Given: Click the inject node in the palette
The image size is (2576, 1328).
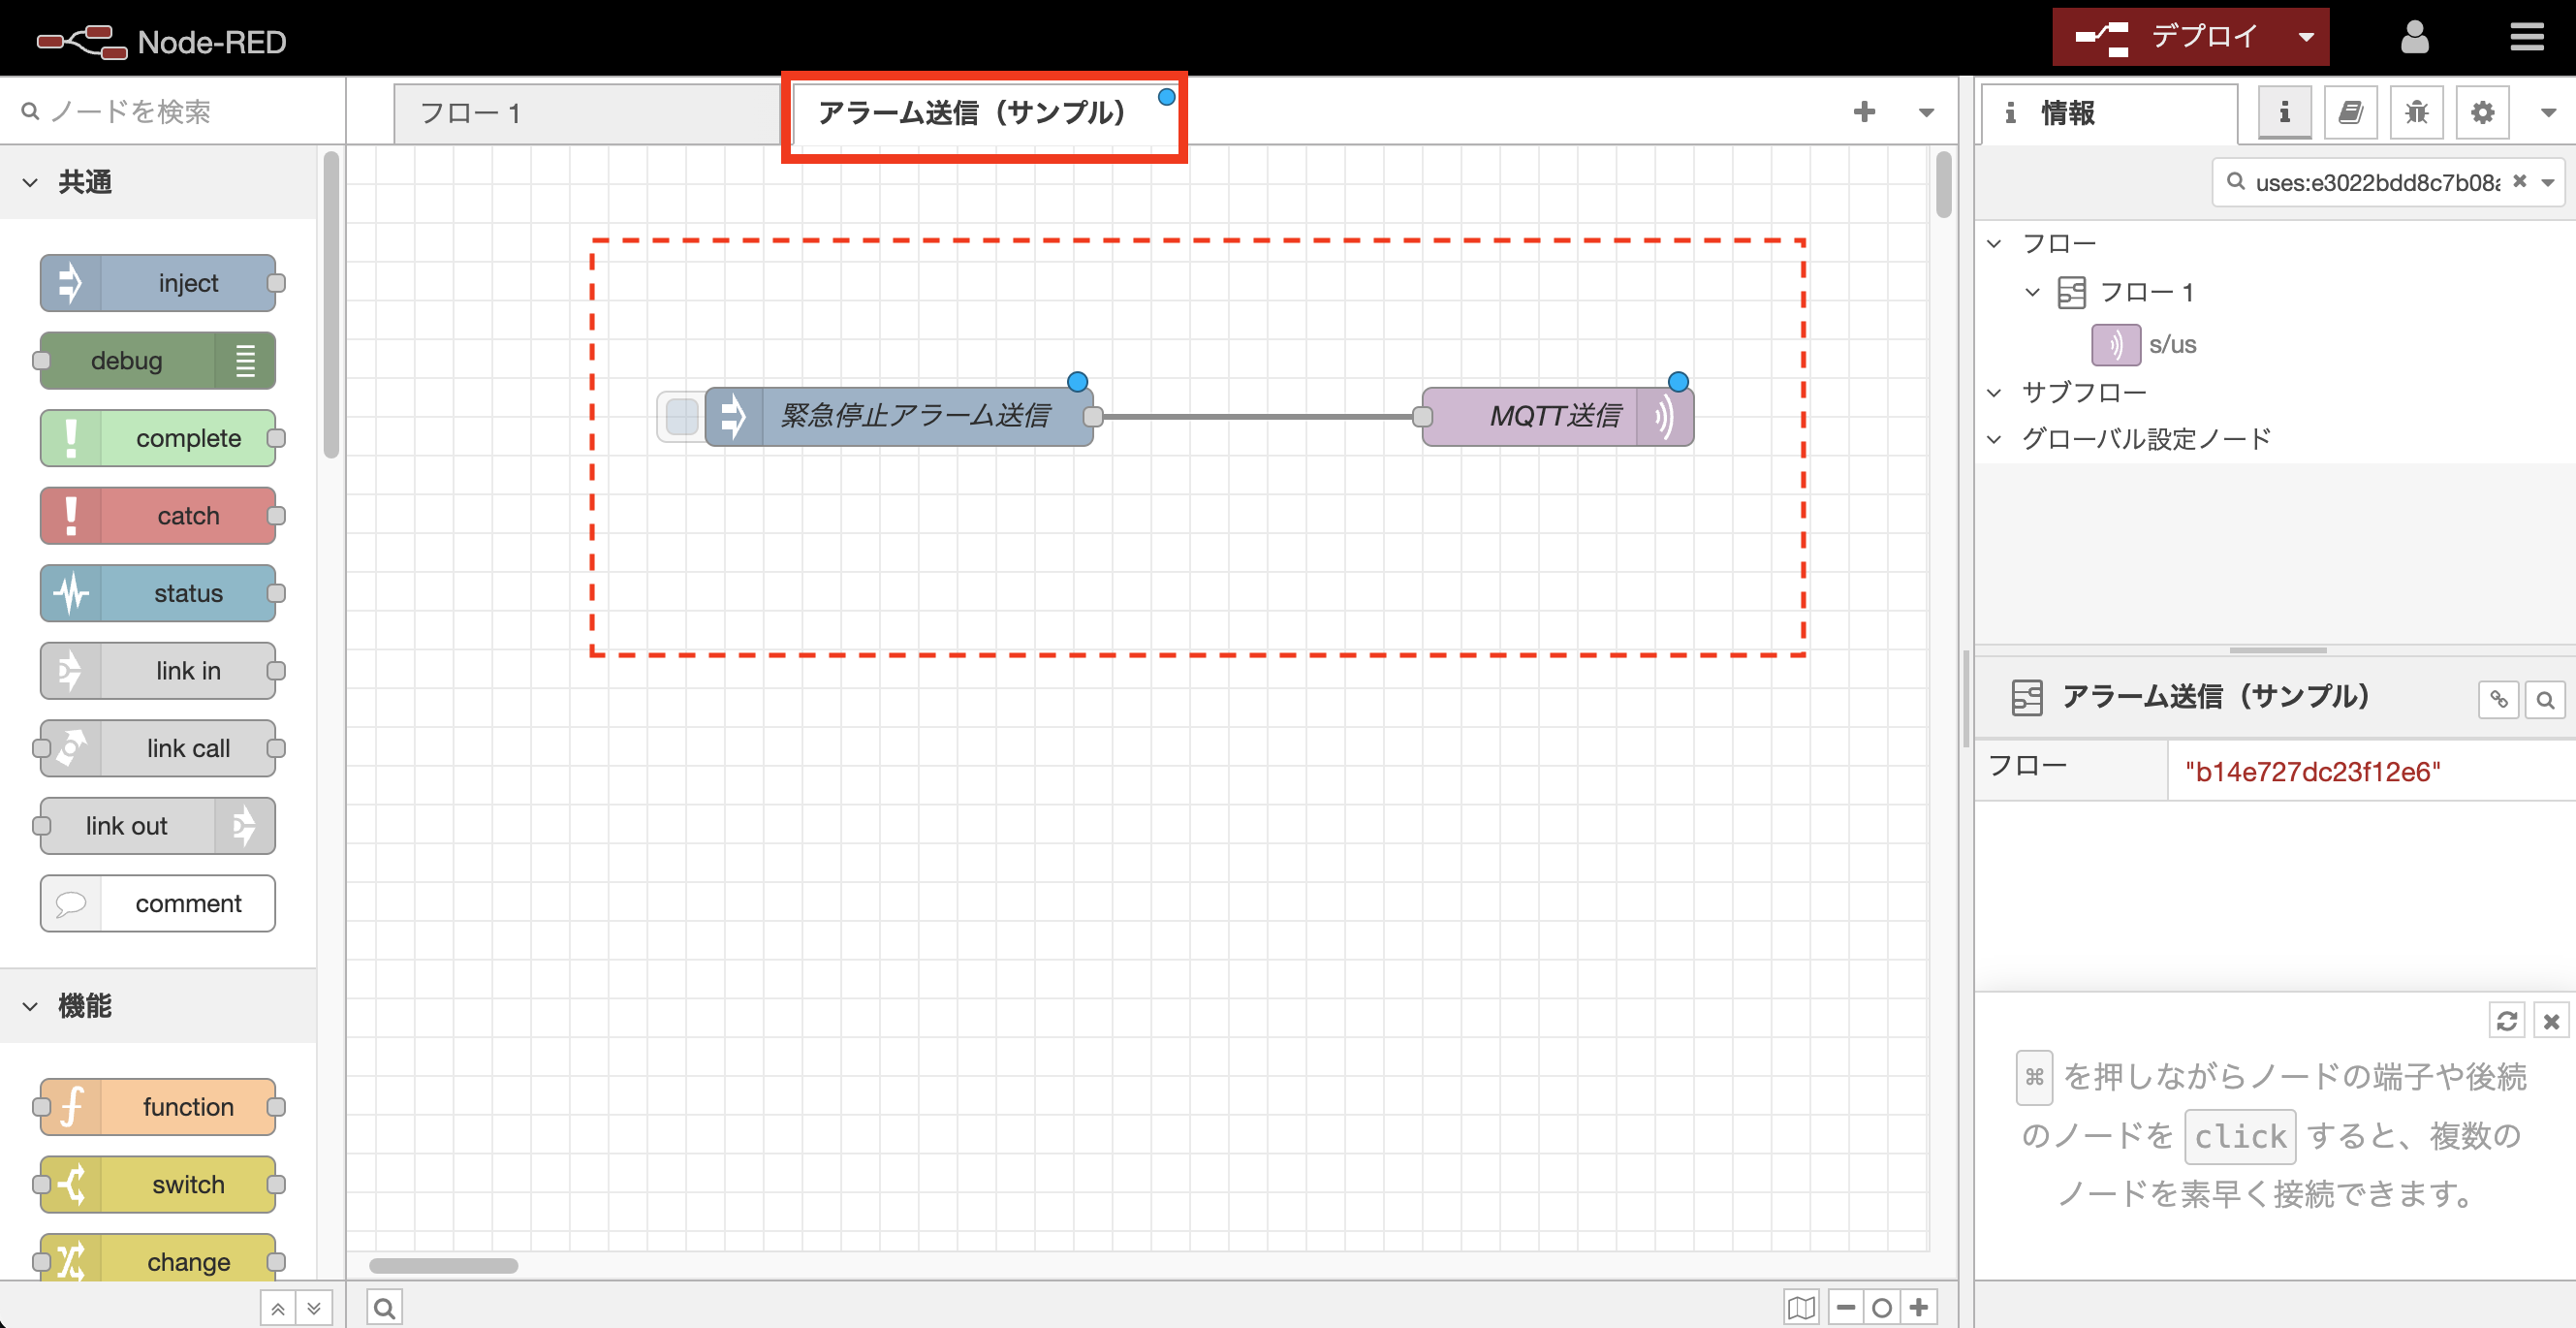Looking at the screenshot, I should [158, 283].
